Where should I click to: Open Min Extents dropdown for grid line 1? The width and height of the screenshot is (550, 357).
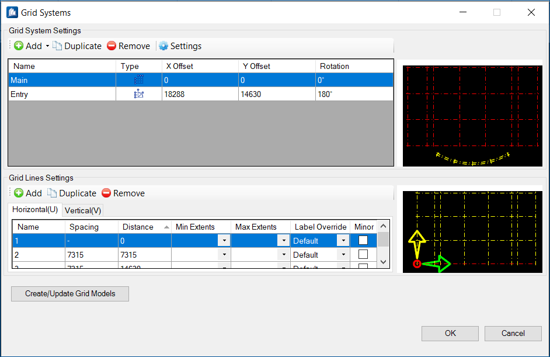point(224,241)
